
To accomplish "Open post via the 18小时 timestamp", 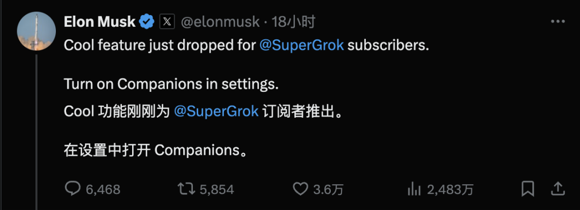I will click(x=293, y=22).
